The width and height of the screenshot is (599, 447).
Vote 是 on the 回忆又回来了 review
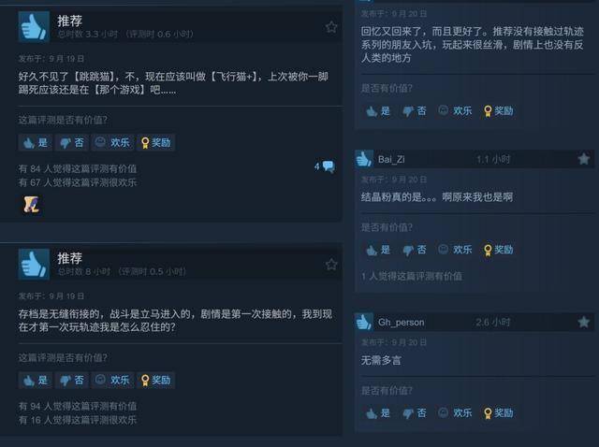[x=378, y=111]
